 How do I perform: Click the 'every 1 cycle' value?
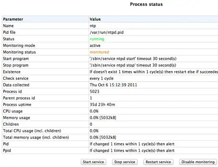tap(101, 78)
